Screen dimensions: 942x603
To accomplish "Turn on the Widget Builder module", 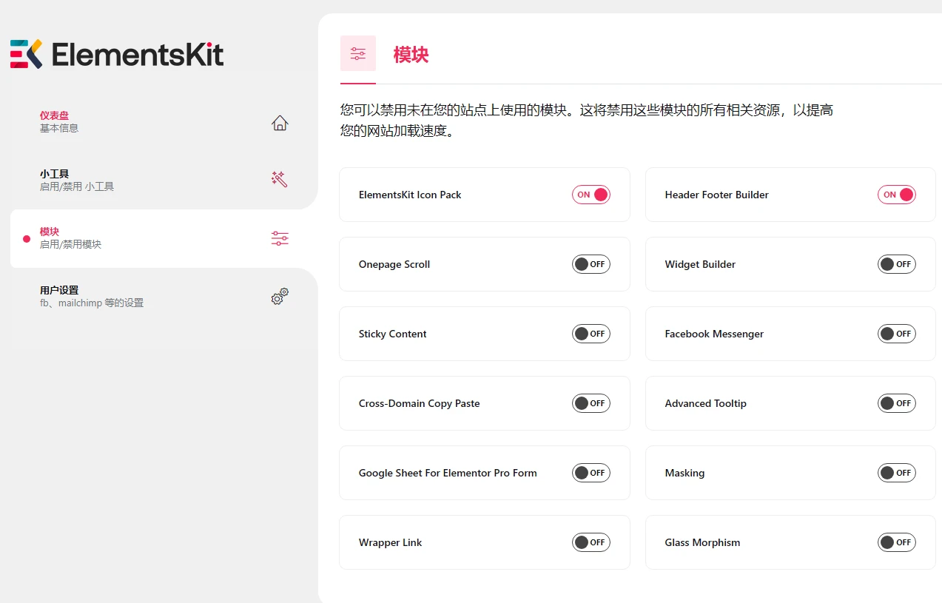I will [896, 264].
